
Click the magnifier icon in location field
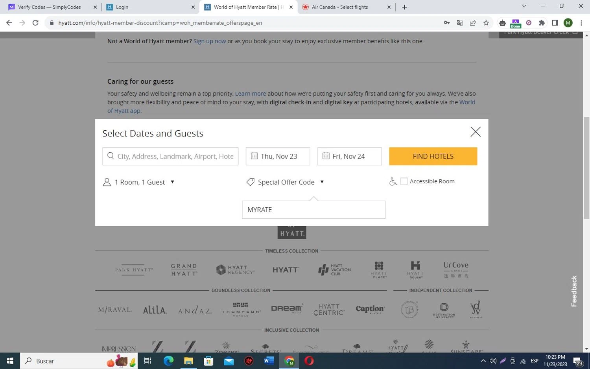[x=111, y=156]
